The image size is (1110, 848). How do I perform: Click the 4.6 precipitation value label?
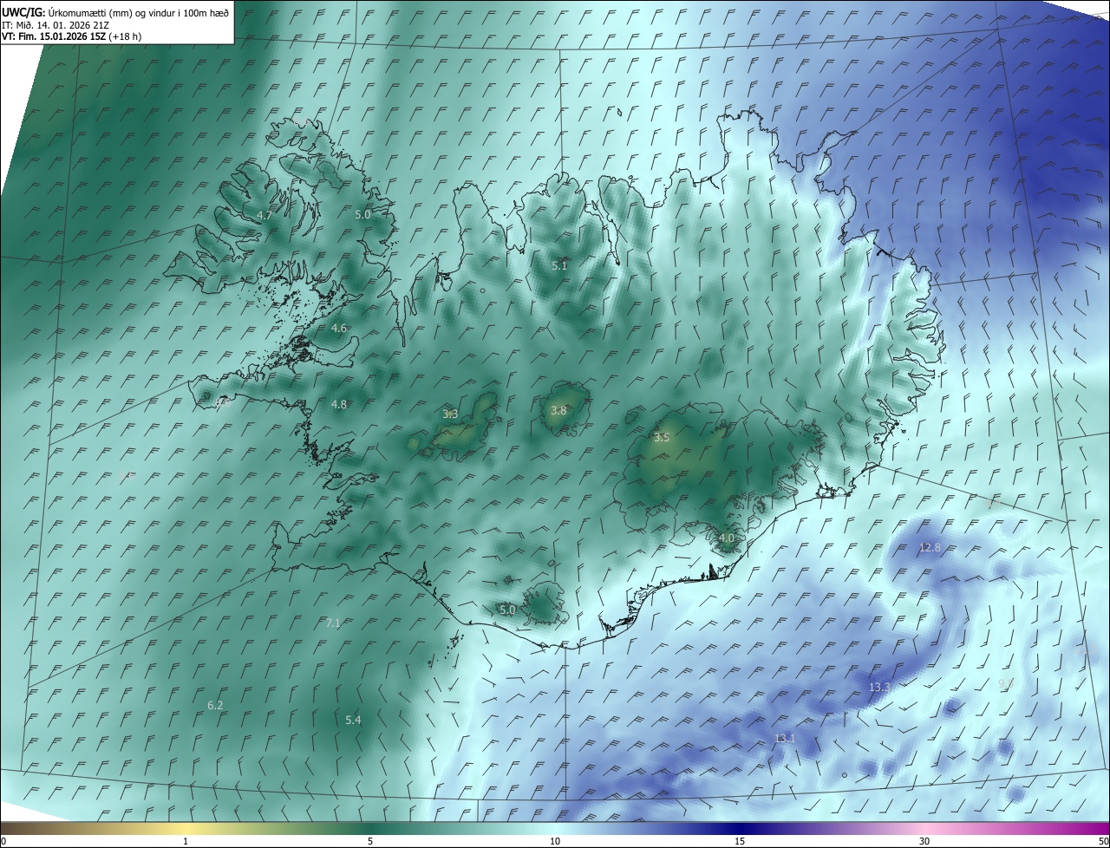tap(339, 329)
